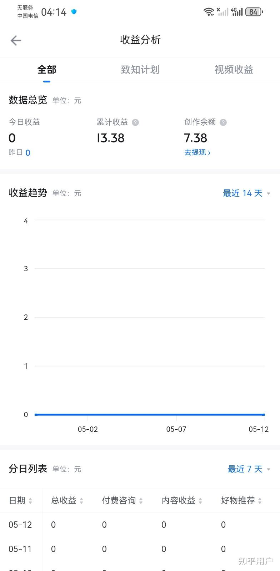
Task: Switch to the 致知计划 tab
Action: tap(140, 70)
